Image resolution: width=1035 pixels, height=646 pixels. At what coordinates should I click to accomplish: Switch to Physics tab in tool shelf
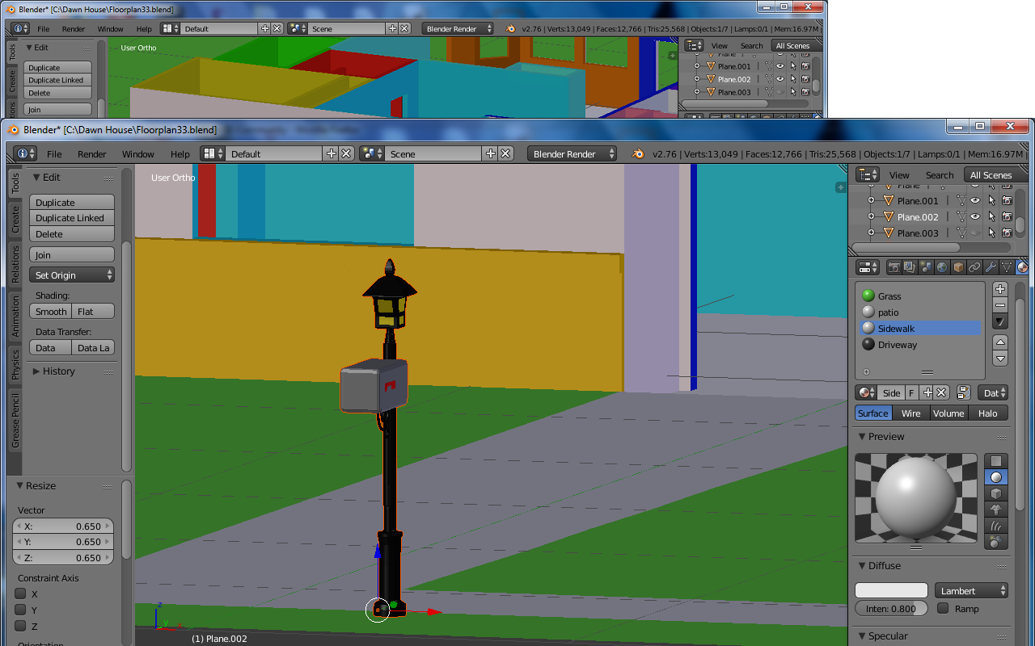tap(15, 364)
